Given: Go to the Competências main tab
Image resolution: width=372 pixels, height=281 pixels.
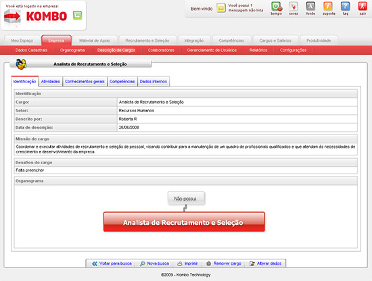Looking at the screenshot, I should point(231,41).
